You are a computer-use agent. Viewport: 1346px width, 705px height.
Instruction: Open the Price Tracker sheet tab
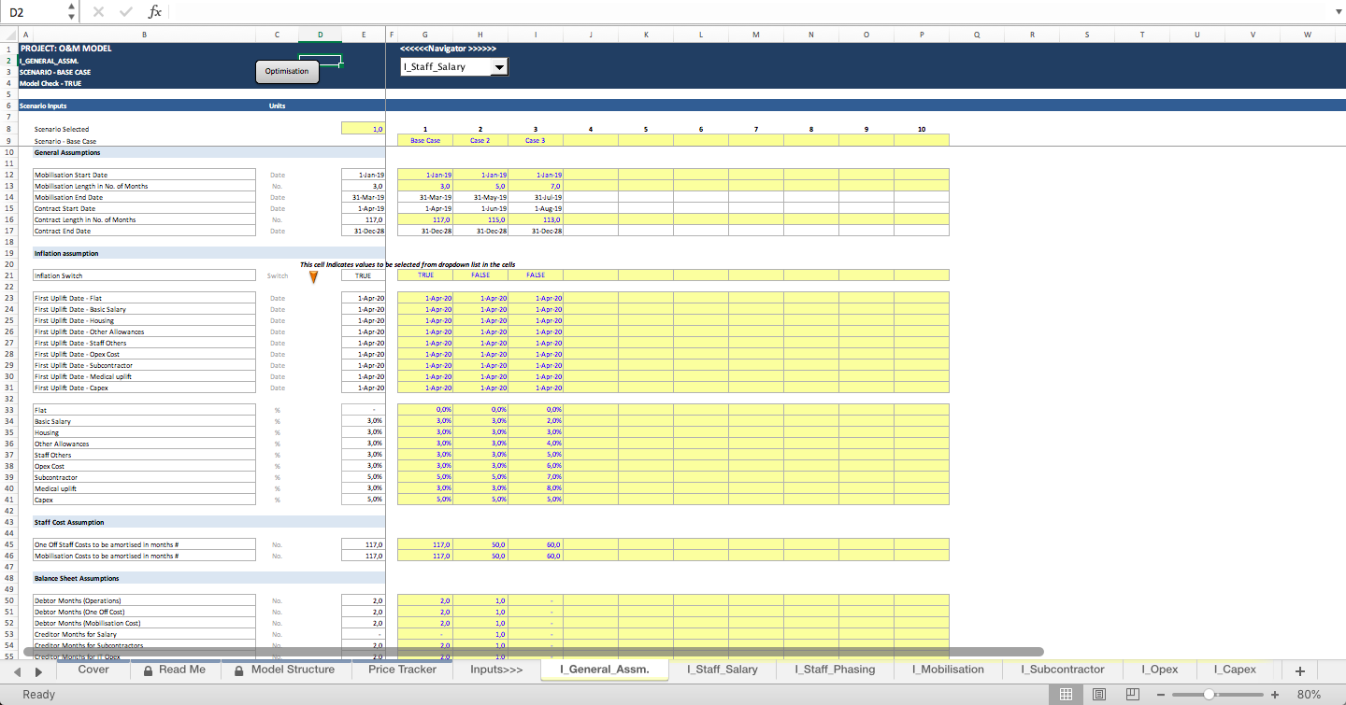click(x=401, y=670)
